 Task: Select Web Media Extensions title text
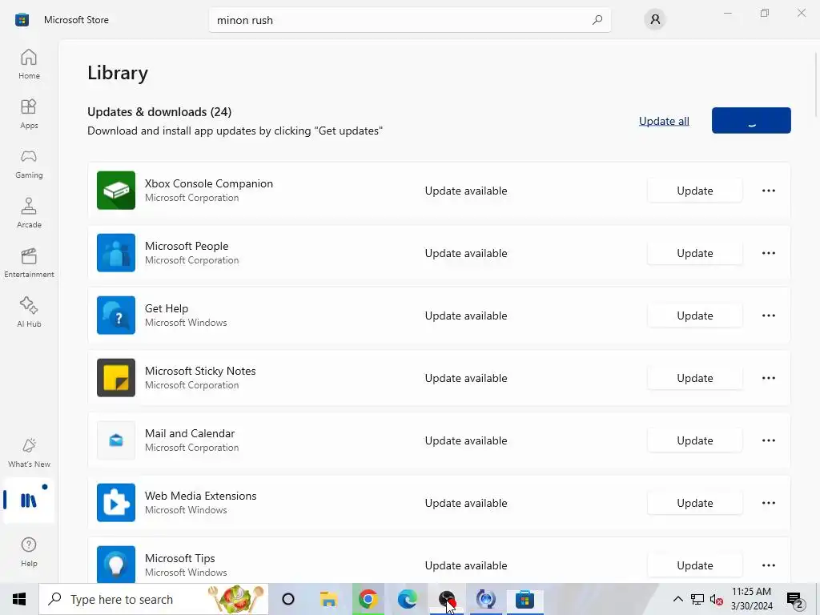(x=201, y=496)
